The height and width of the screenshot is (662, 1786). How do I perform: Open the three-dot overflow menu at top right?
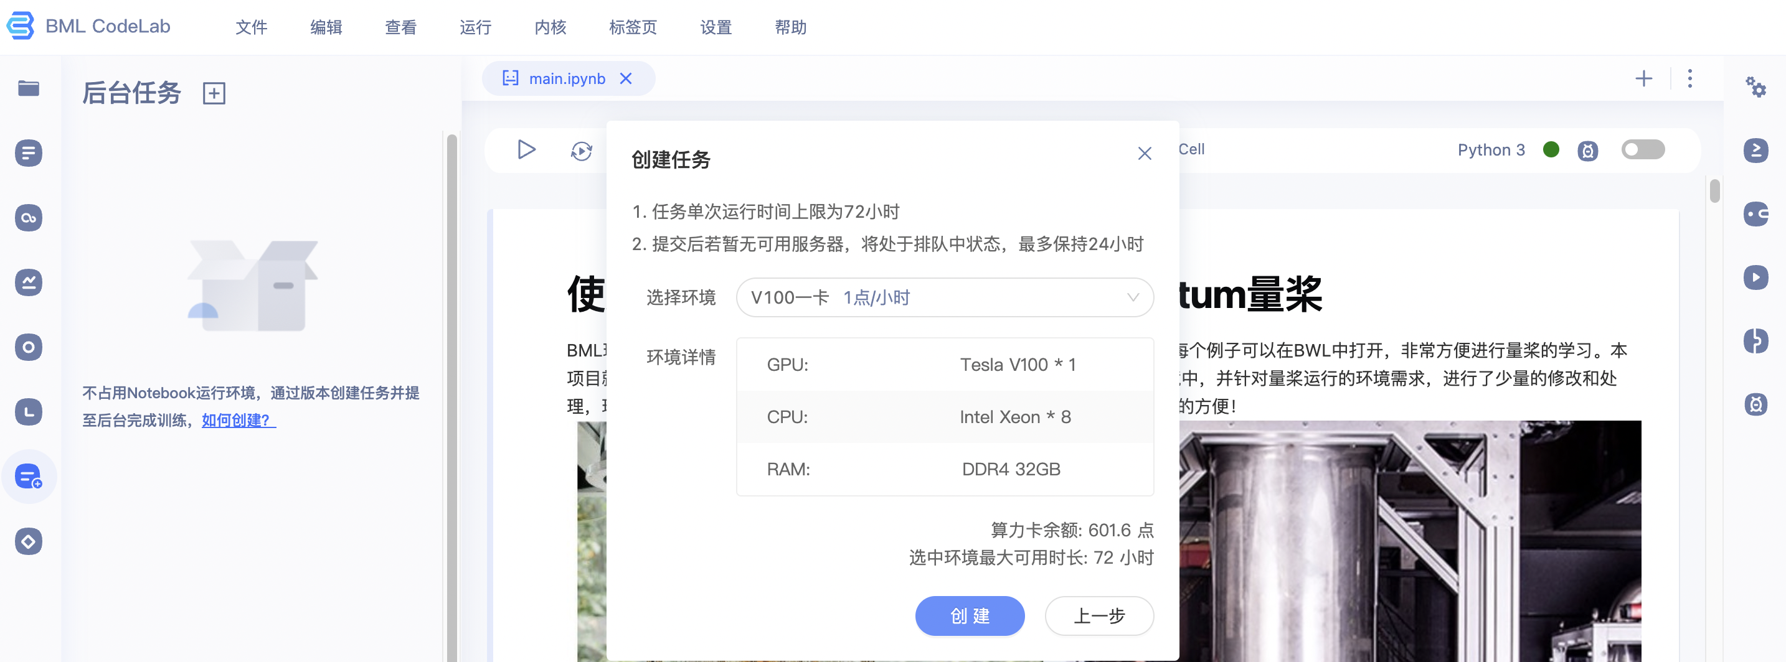[1690, 79]
